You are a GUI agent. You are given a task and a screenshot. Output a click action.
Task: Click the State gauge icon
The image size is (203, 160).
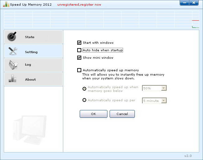(x=12, y=36)
